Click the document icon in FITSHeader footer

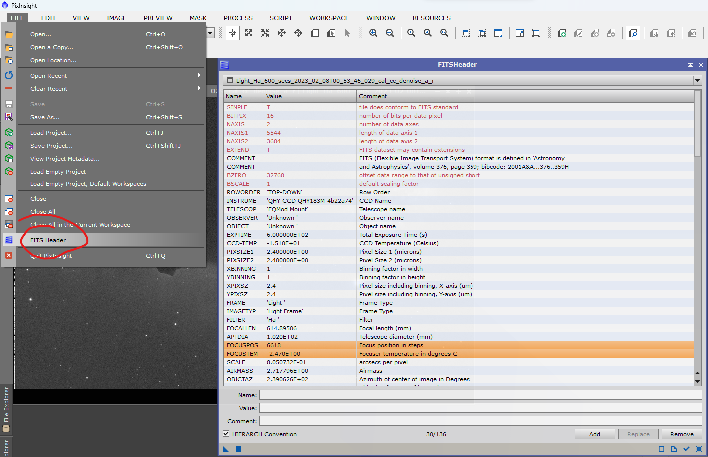coord(674,449)
